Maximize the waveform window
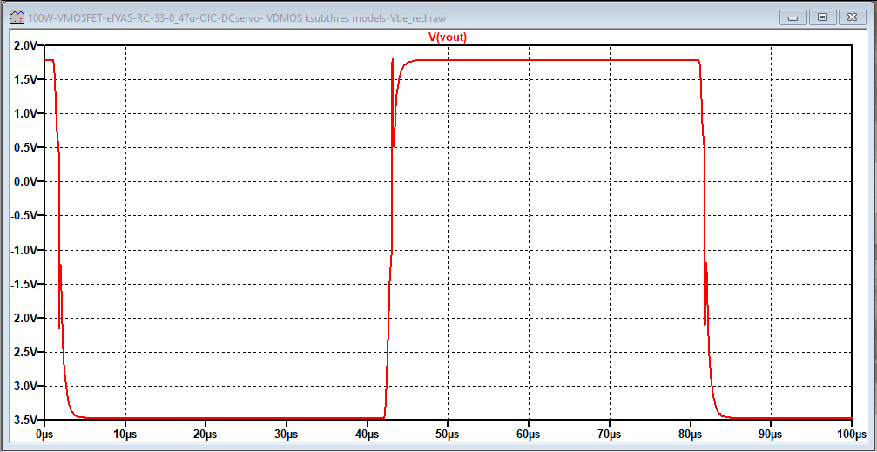The image size is (877, 452). [x=823, y=17]
